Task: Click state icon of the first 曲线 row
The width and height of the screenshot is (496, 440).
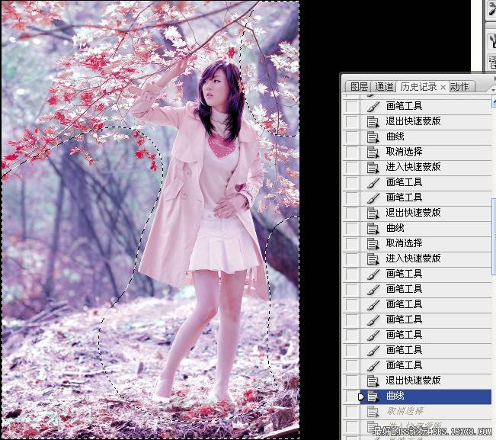Action: [373, 136]
